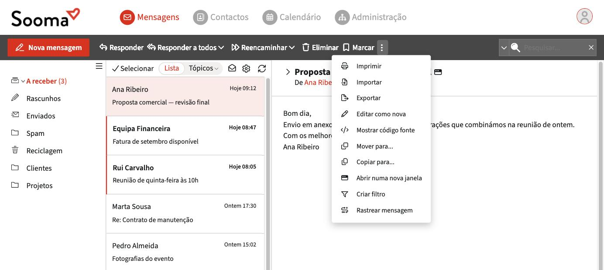Open the Spam folder

coord(35,133)
